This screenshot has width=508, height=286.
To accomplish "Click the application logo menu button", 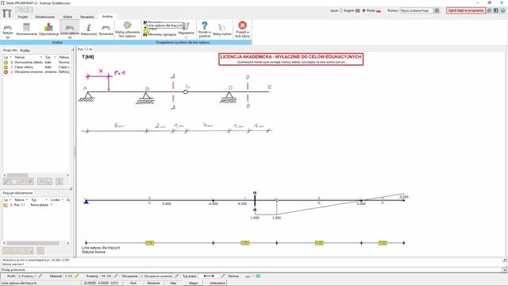I will [x=7, y=14].
